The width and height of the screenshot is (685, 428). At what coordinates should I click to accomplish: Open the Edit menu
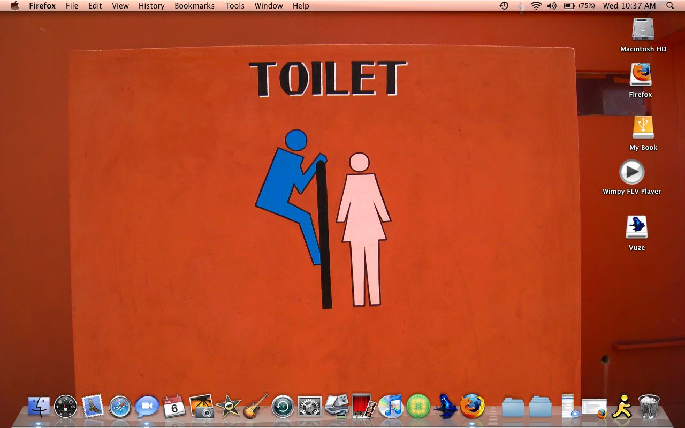coord(95,5)
